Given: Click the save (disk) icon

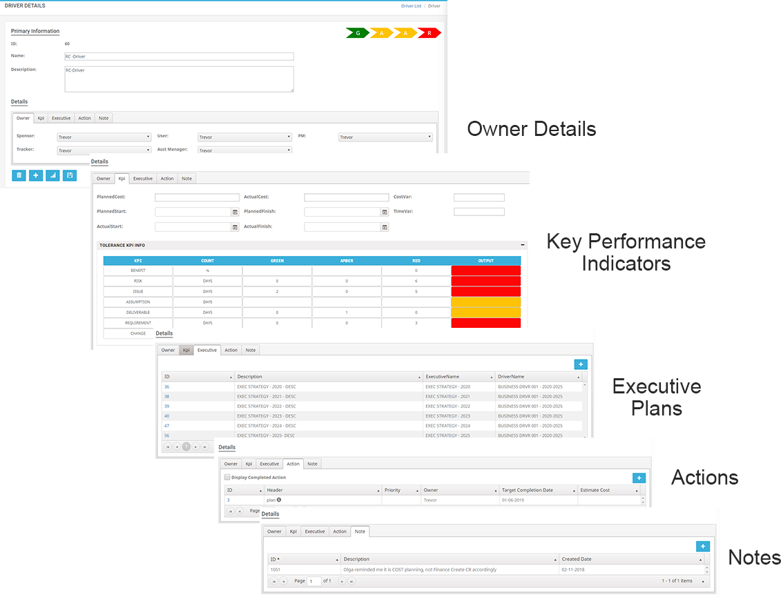Looking at the screenshot, I should coord(69,175).
